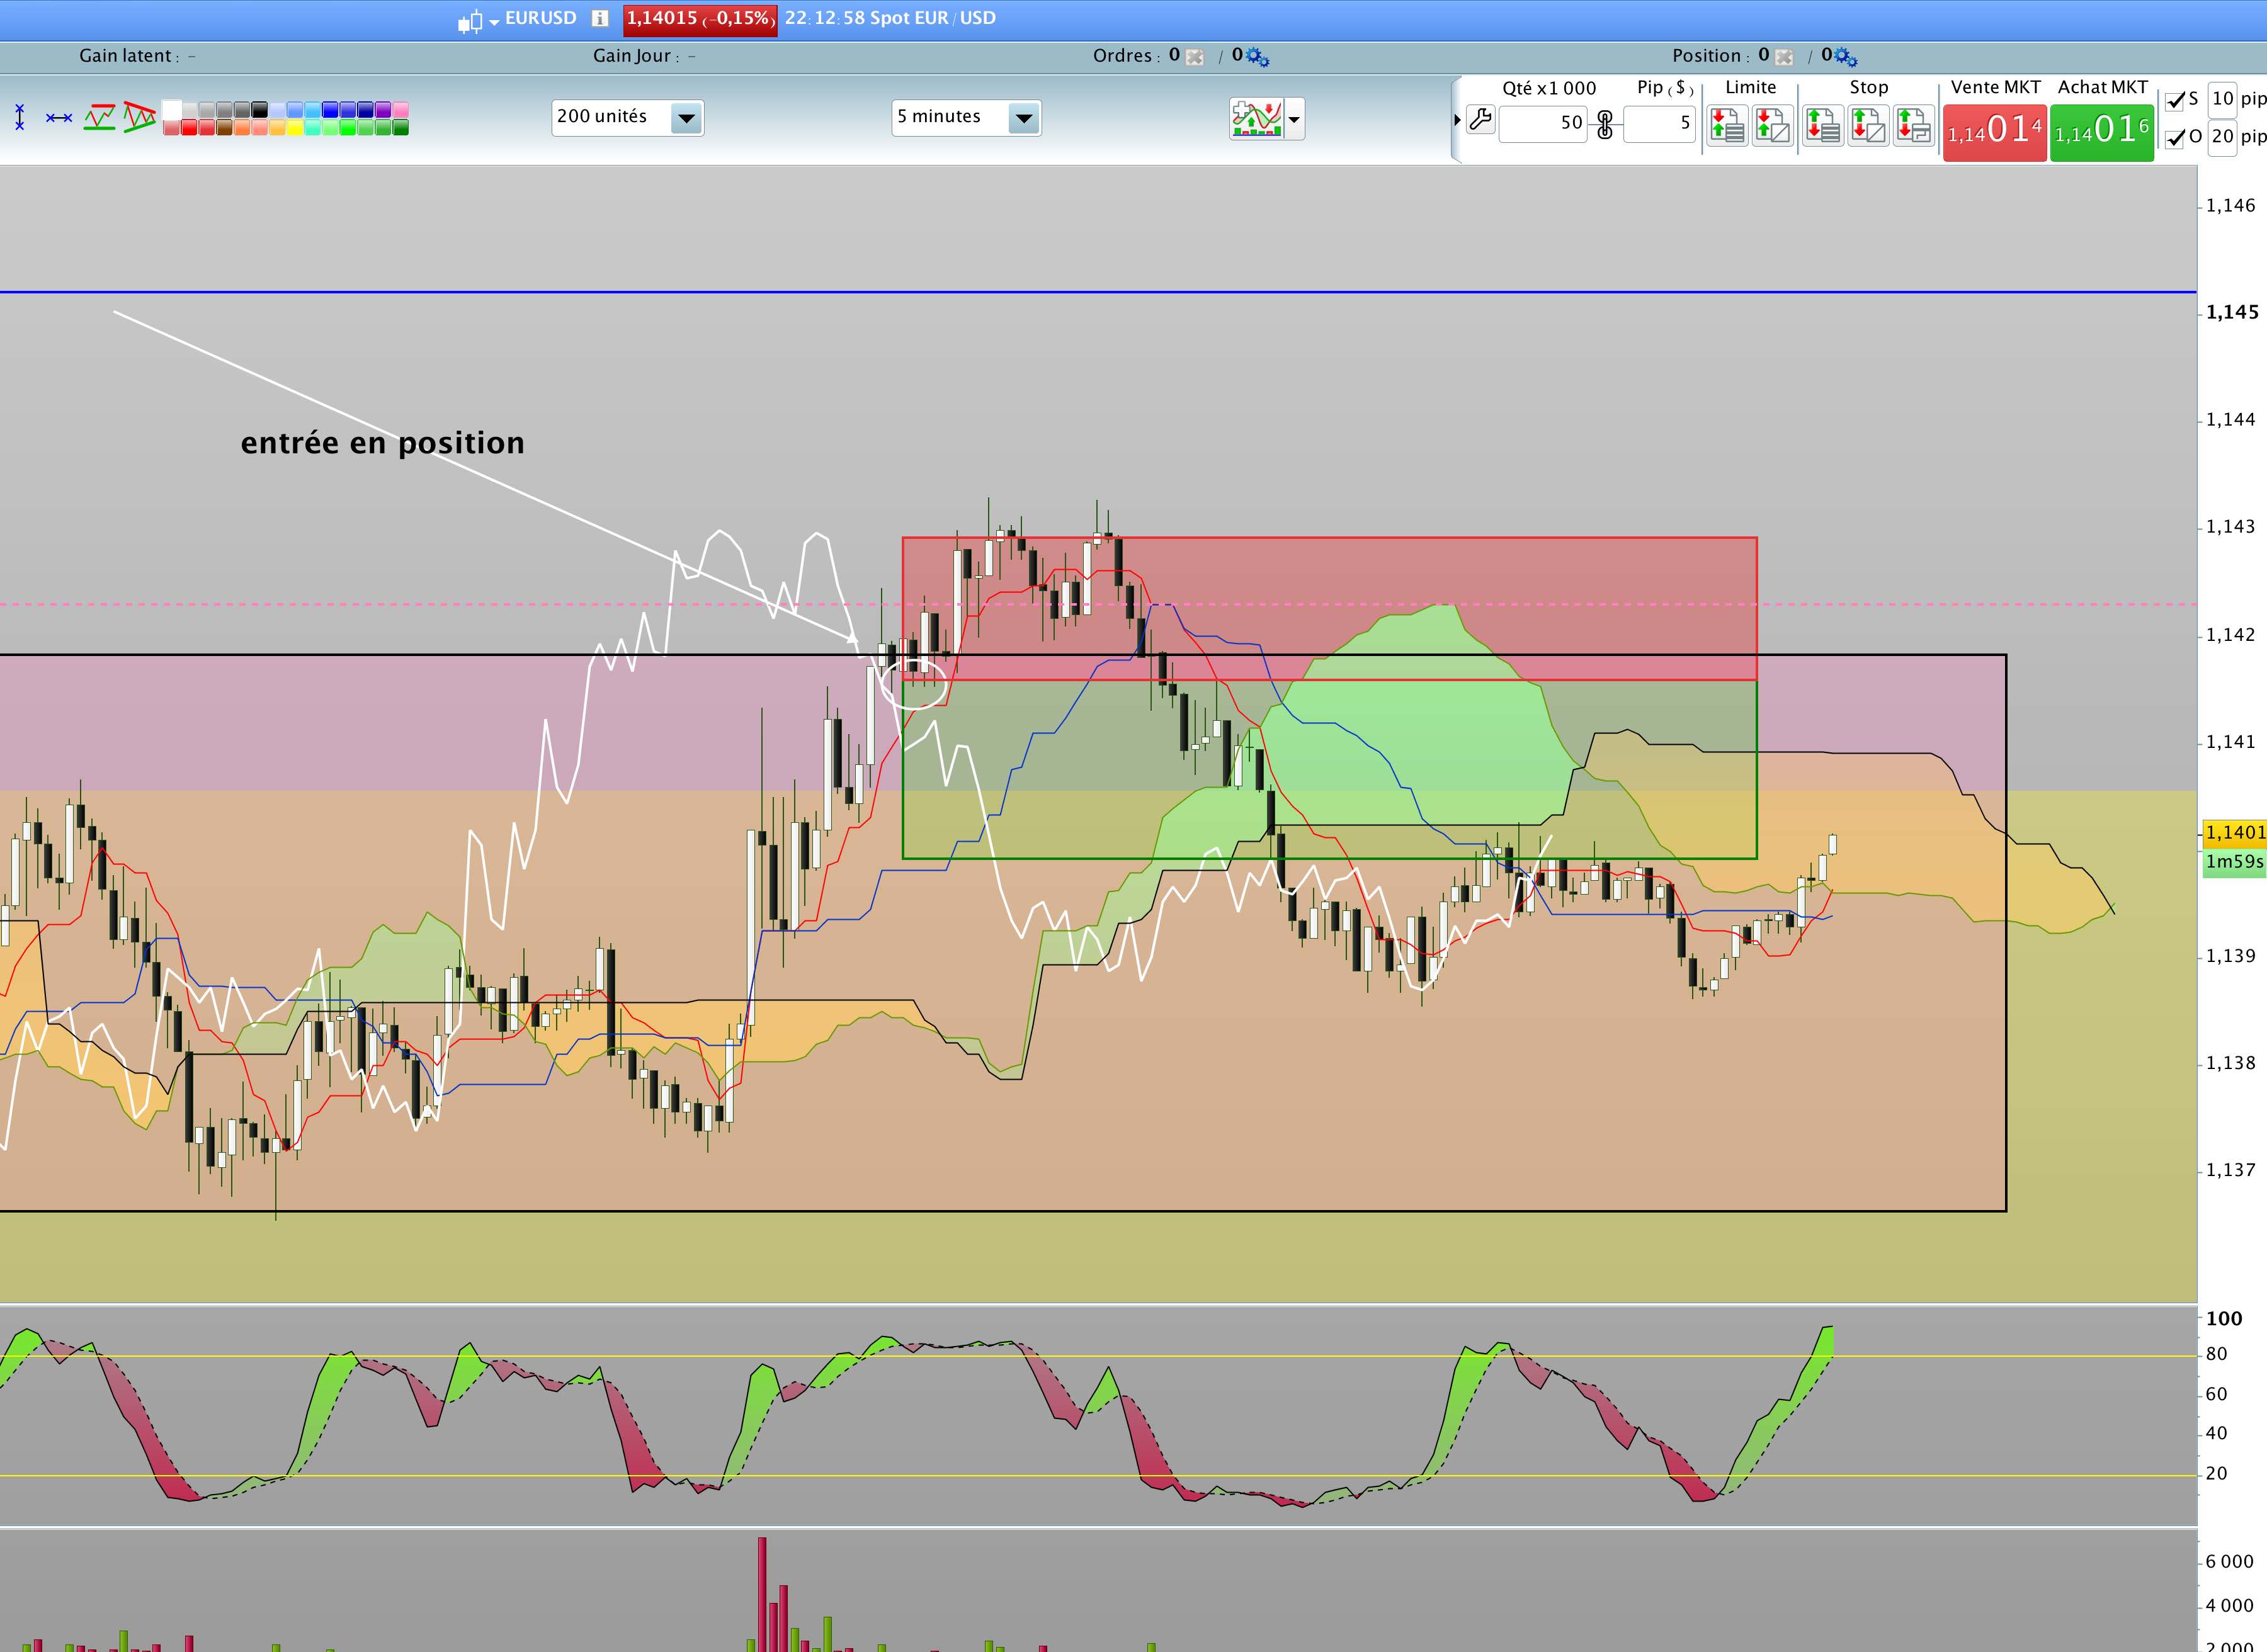Open the EURUSD instrument info icon
Image resolution: width=2267 pixels, height=1652 pixels.
599,18
